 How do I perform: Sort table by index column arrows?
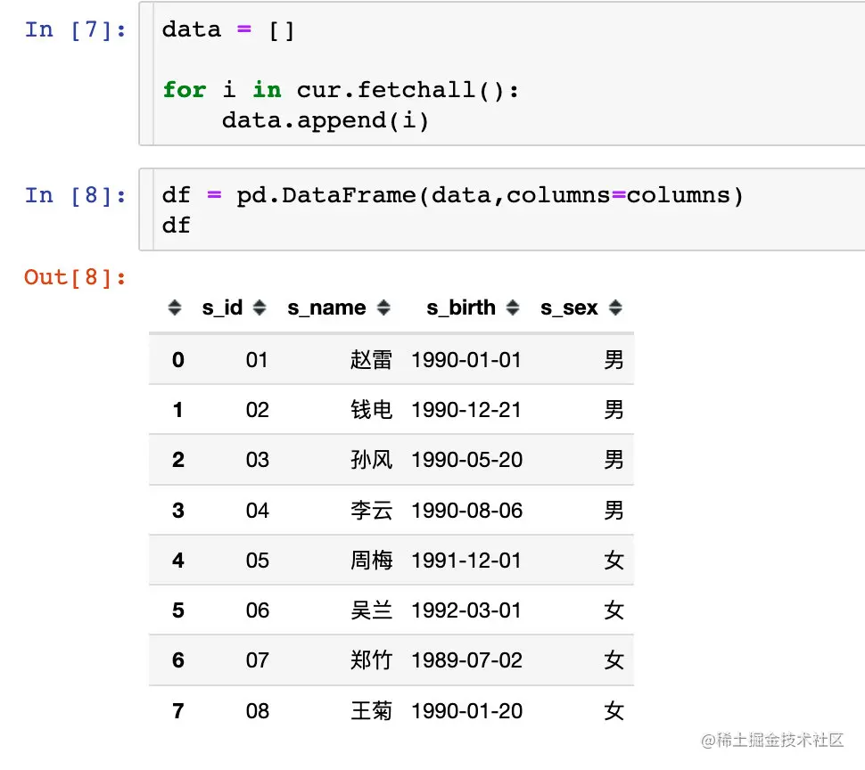(x=174, y=307)
